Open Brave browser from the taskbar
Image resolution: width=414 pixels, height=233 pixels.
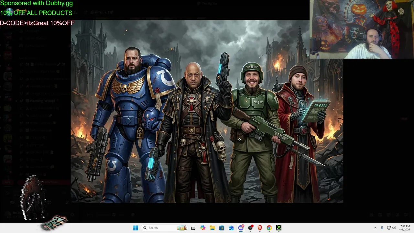pos(260,228)
